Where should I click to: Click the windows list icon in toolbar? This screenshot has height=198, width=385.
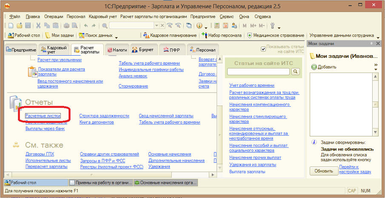pyautogui.click(x=189, y=25)
